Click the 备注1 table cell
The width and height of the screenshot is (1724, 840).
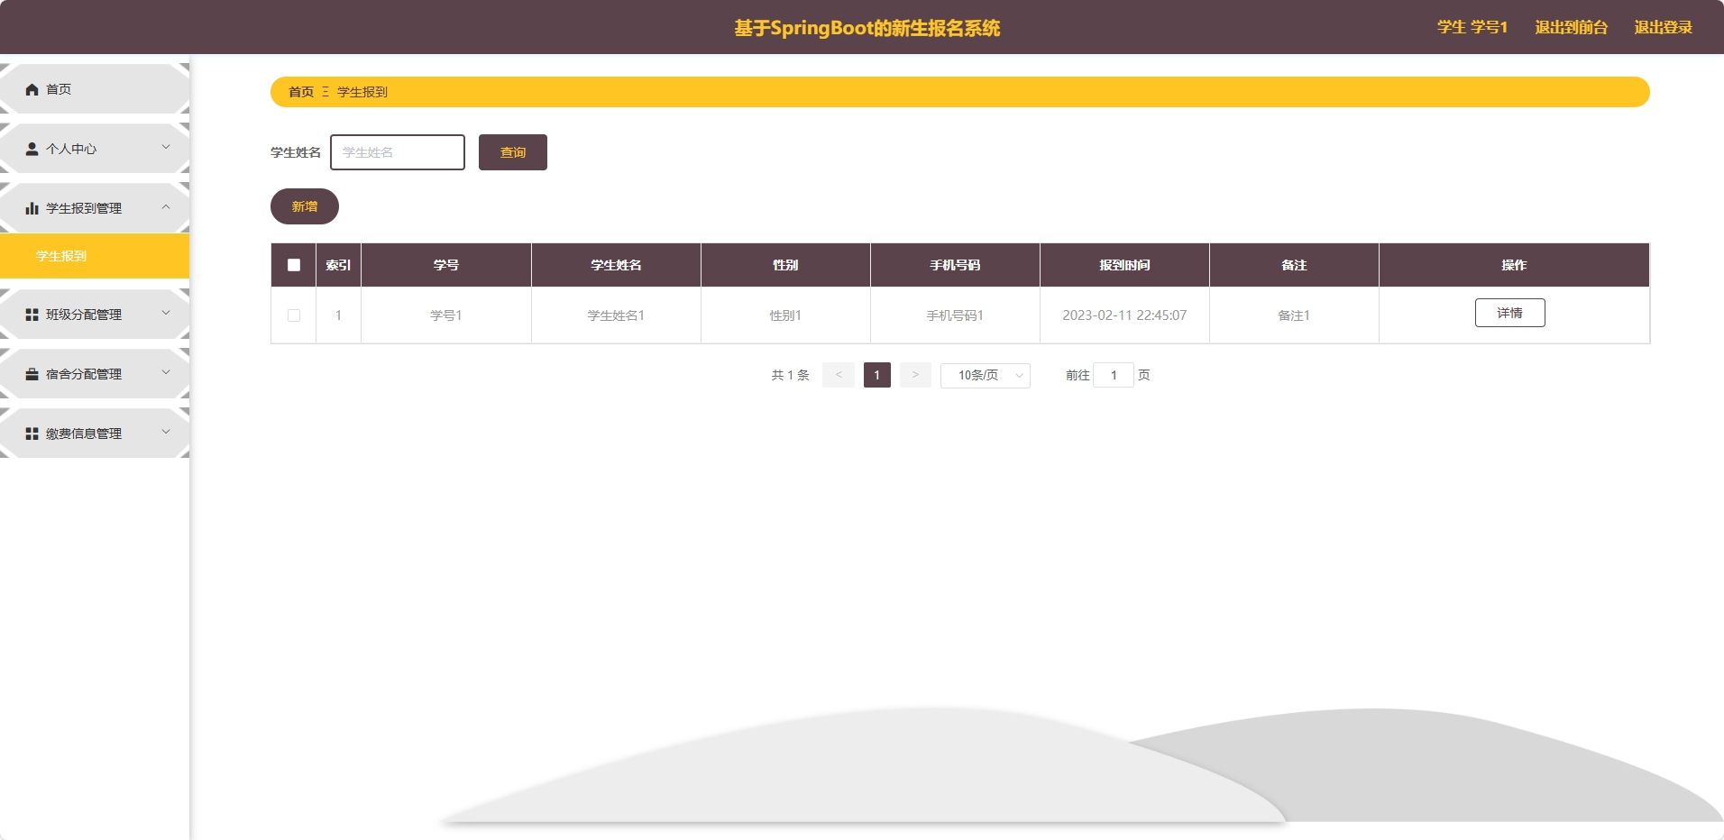coord(1294,315)
